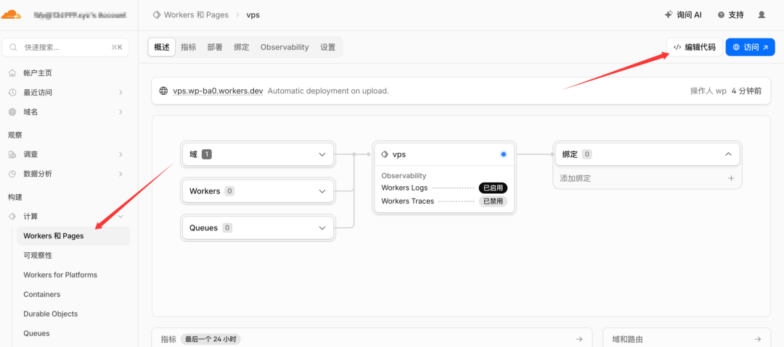Switch to the 指标 tab
784x347 pixels.
[x=189, y=47]
